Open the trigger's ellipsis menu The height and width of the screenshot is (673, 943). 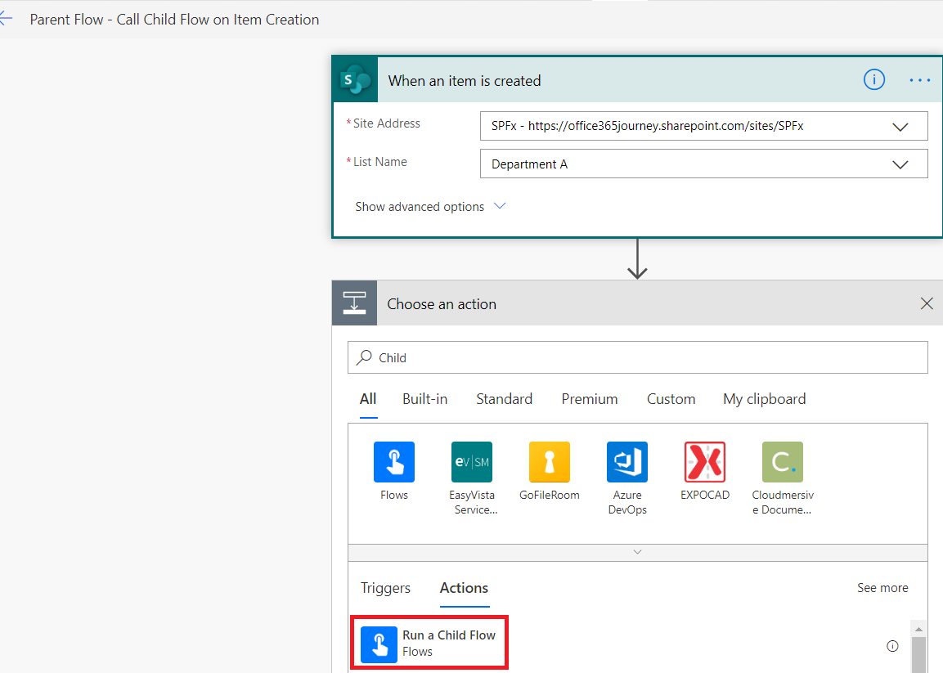pyautogui.click(x=919, y=80)
